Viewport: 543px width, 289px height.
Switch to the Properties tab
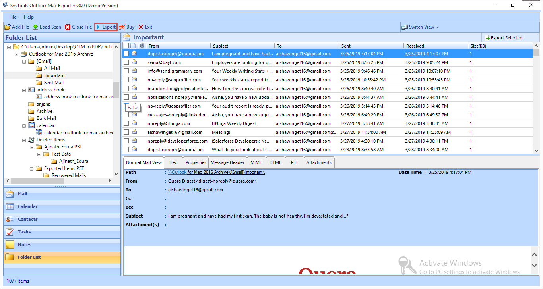pyautogui.click(x=196, y=162)
